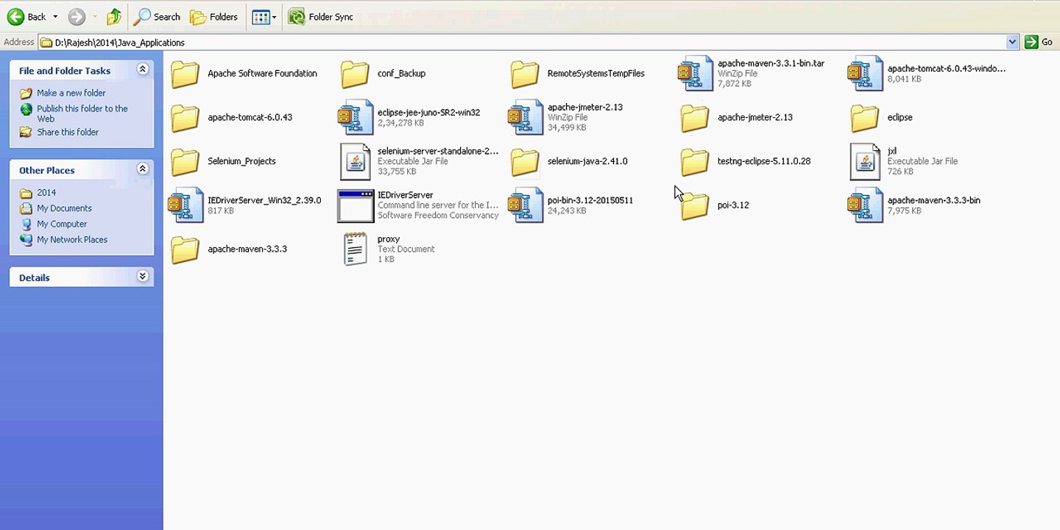The image size is (1060, 530).
Task: Select the proxy text document icon
Action: (x=356, y=249)
